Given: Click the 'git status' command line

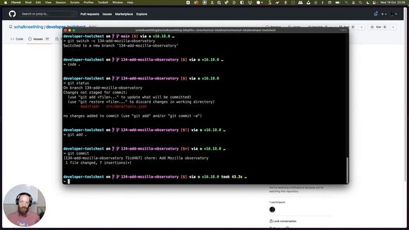Looking at the screenshot, I should (x=78, y=83).
